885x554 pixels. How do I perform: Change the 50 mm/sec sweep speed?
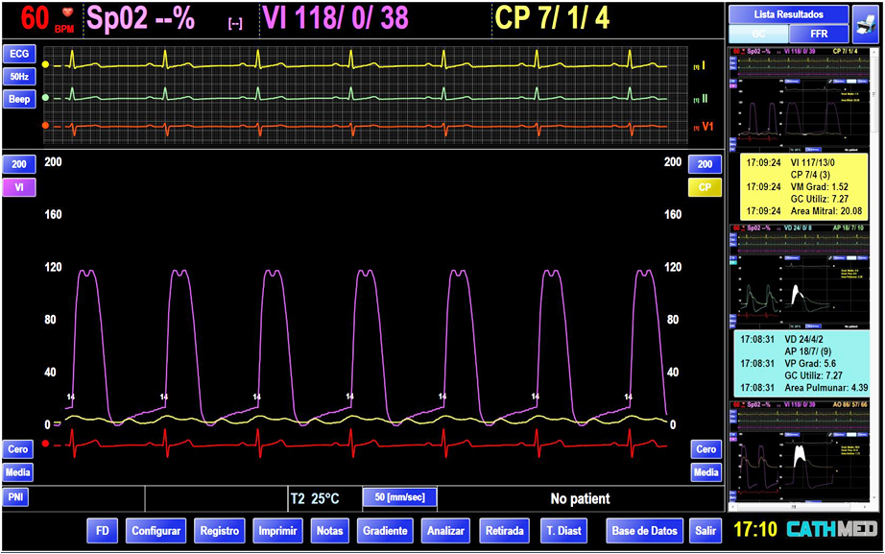pos(399,497)
